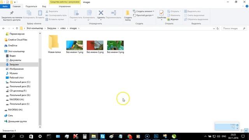Open Skype from the taskbar

pyautogui.click(x=103, y=136)
